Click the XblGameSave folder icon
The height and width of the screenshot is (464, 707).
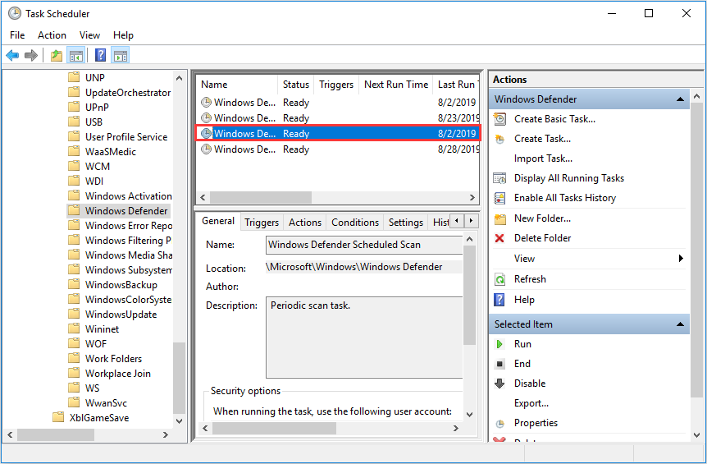click(x=58, y=417)
